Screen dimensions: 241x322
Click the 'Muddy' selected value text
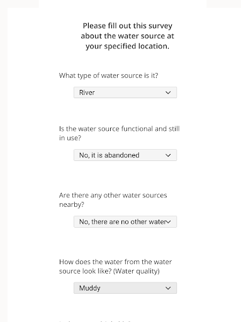pos(89,288)
